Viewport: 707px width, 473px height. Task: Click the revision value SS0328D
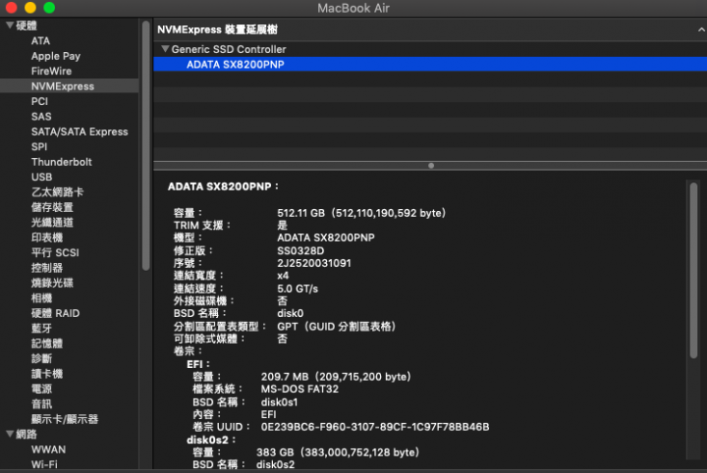300,250
